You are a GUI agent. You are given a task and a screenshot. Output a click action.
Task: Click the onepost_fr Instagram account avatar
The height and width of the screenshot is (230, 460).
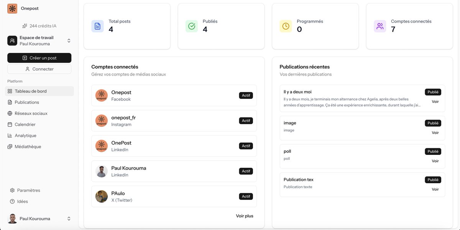coord(102,121)
